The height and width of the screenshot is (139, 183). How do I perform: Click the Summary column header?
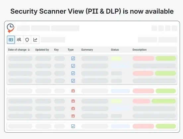tap(87, 50)
